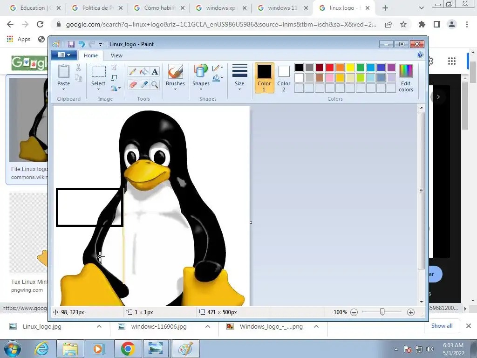This screenshot has height=358, width=477.
Task: Pick the red color swatch
Action: click(x=330, y=67)
